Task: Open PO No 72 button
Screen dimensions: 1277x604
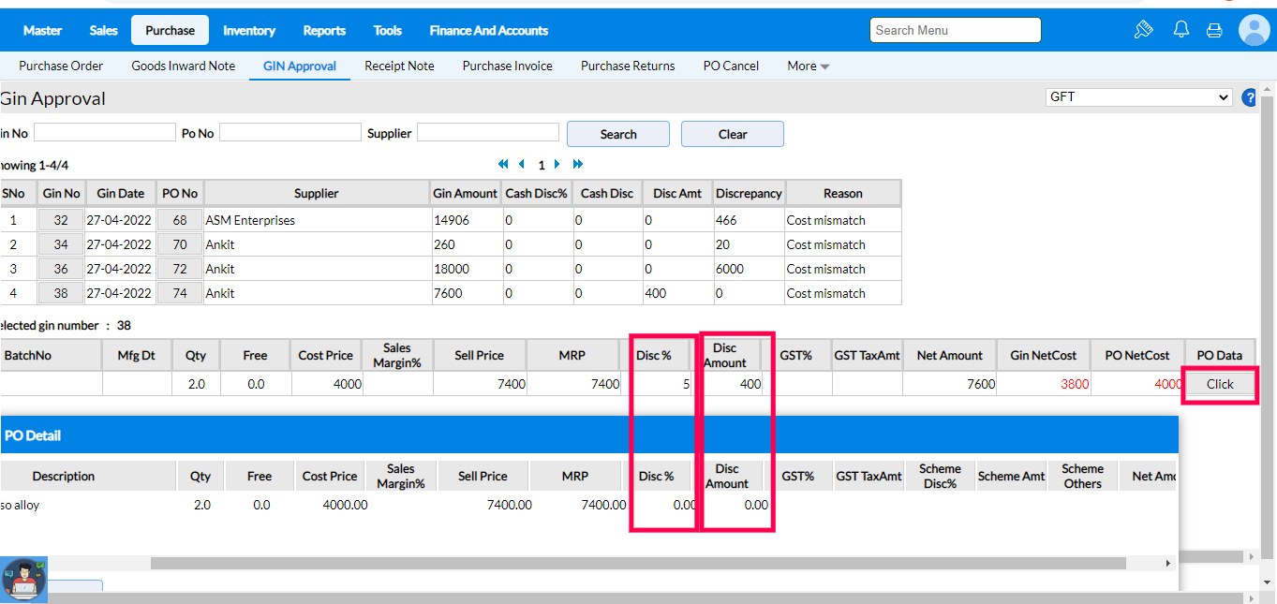Action: (x=180, y=269)
